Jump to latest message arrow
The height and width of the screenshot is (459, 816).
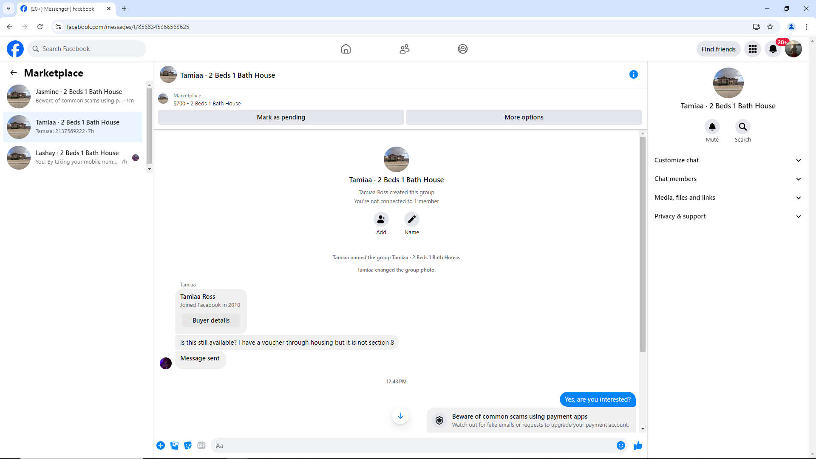click(x=400, y=416)
